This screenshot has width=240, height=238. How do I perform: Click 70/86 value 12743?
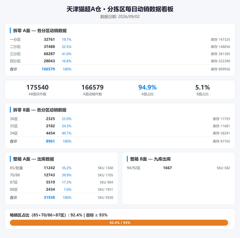(49, 175)
